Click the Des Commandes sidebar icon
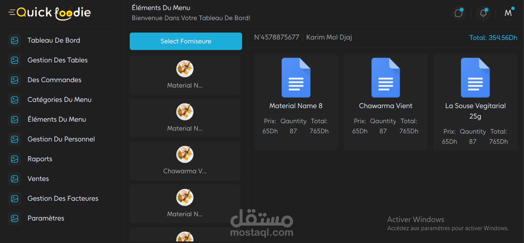Image resolution: width=524 pixels, height=243 pixels. pos(15,80)
